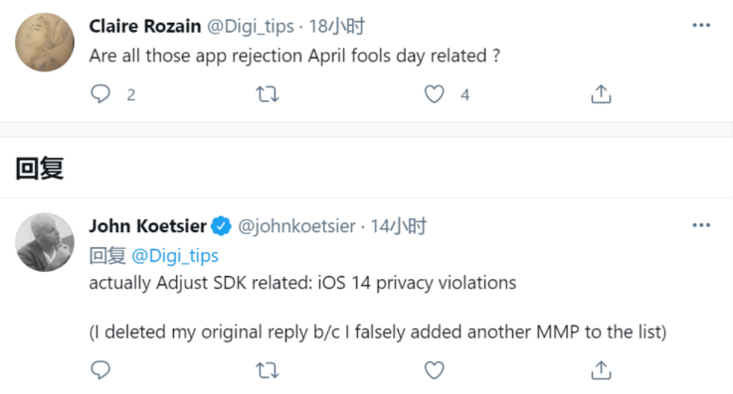
Task: Open the @Digi_tips handle beside Claire's name
Action: pyautogui.click(x=251, y=27)
